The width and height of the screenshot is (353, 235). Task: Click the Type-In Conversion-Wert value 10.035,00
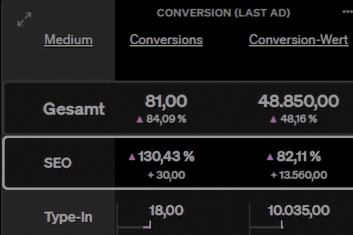[x=298, y=210]
